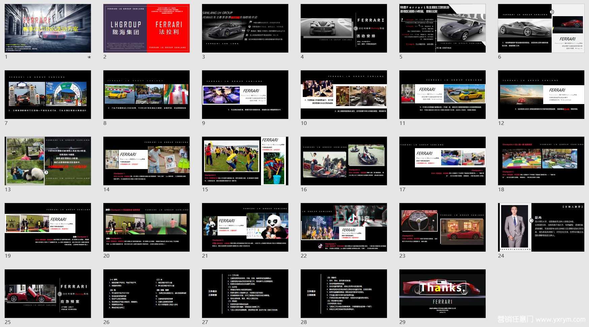
Task: Select slide 24 host 赵冉 in grey suit
Action: 541,227
